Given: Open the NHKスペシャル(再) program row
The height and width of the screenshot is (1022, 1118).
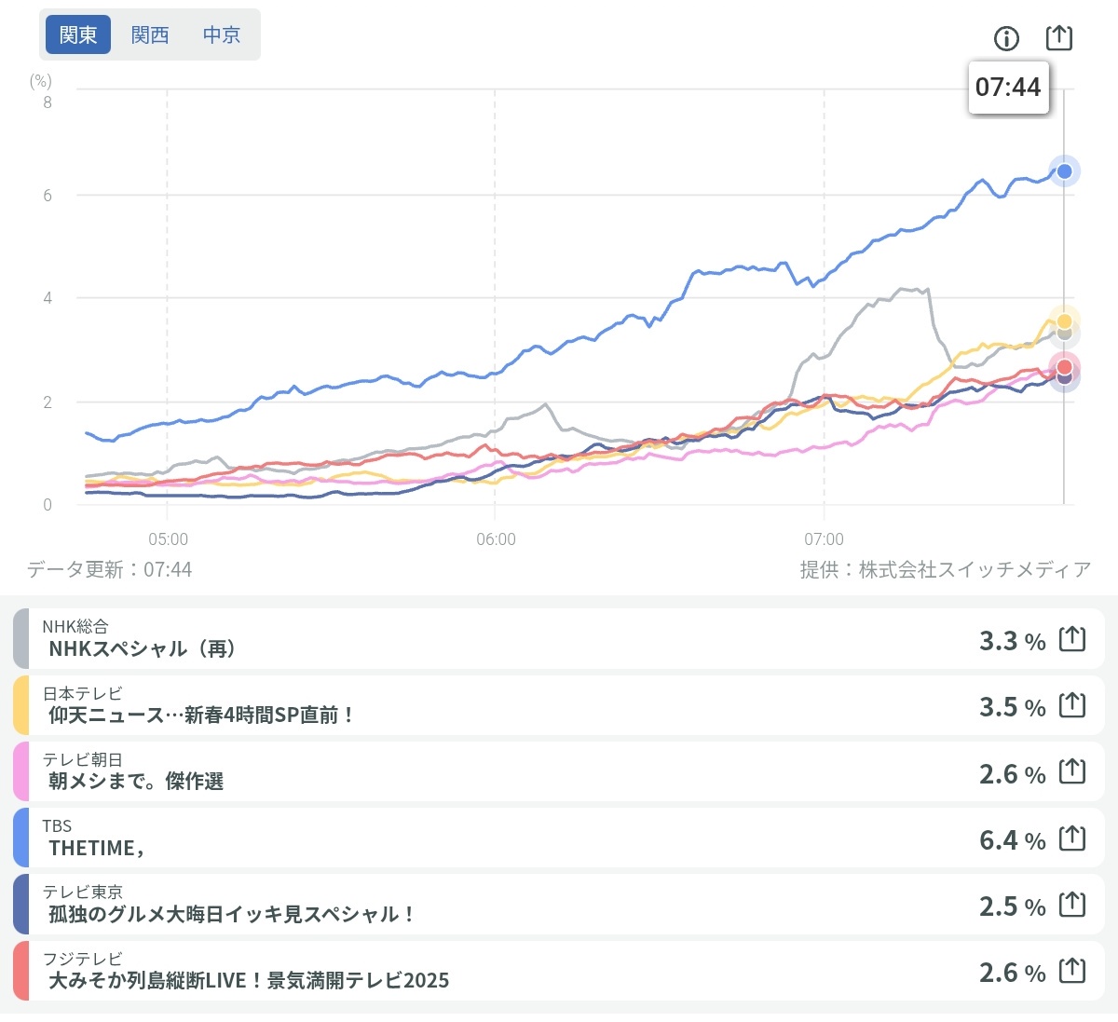Looking at the screenshot, I should [466, 639].
